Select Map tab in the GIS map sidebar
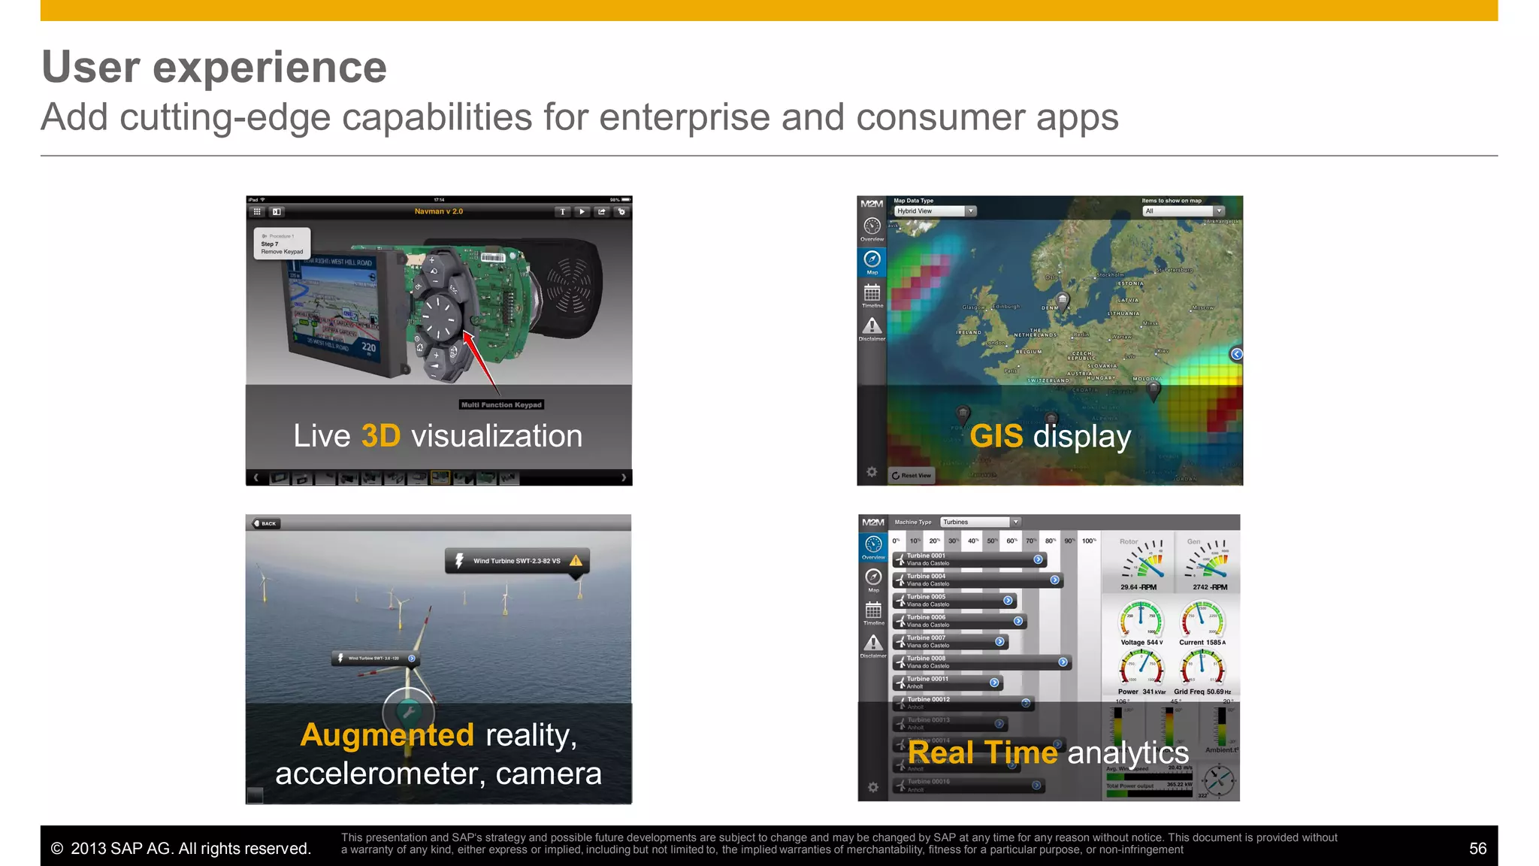1539x866 pixels. [x=872, y=262]
